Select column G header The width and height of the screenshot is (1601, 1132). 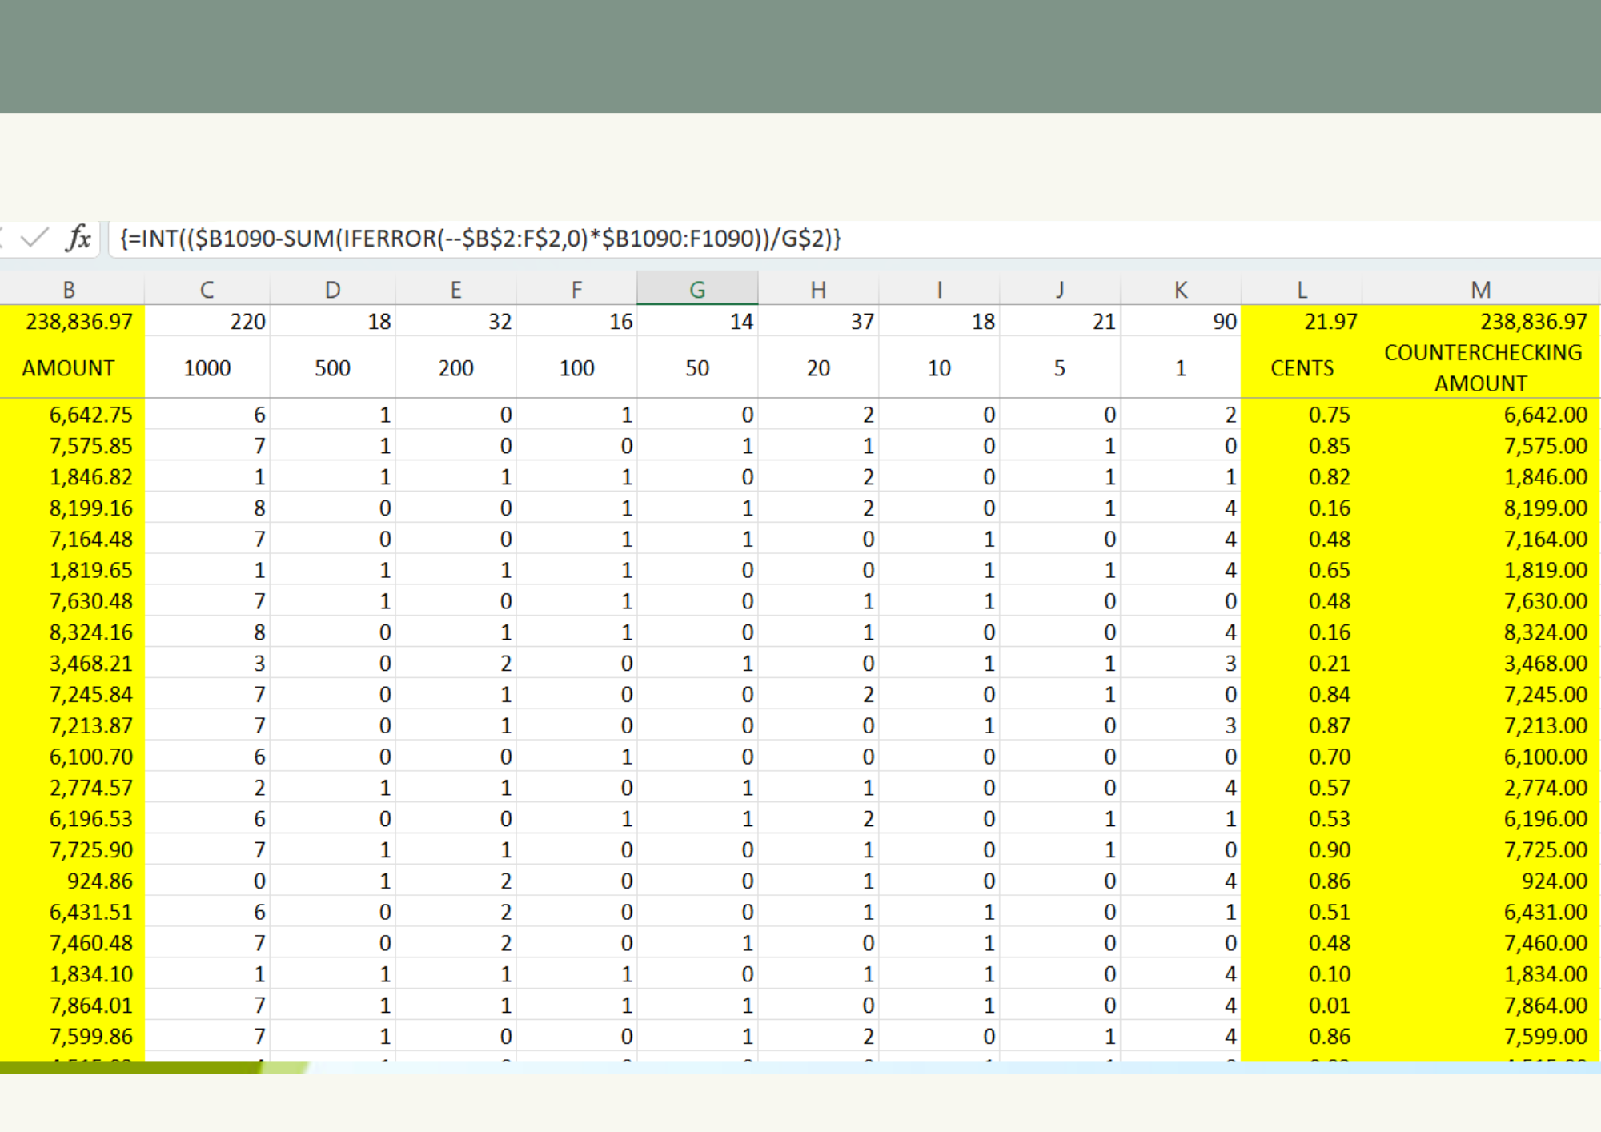(697, 289)
